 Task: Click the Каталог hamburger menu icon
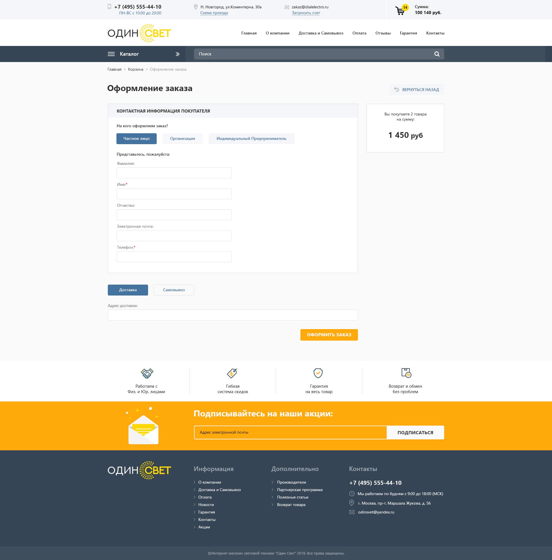coord(111,54)
